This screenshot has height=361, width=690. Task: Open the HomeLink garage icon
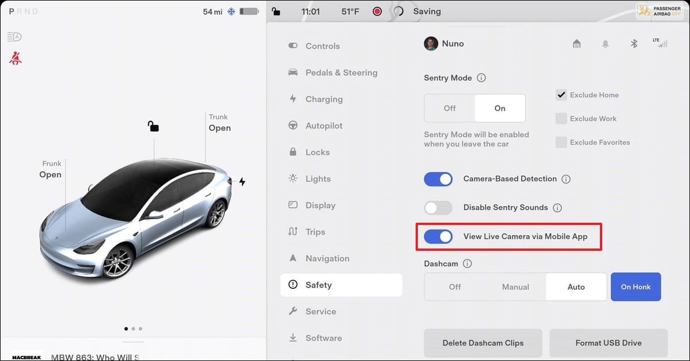click(576, 44)
